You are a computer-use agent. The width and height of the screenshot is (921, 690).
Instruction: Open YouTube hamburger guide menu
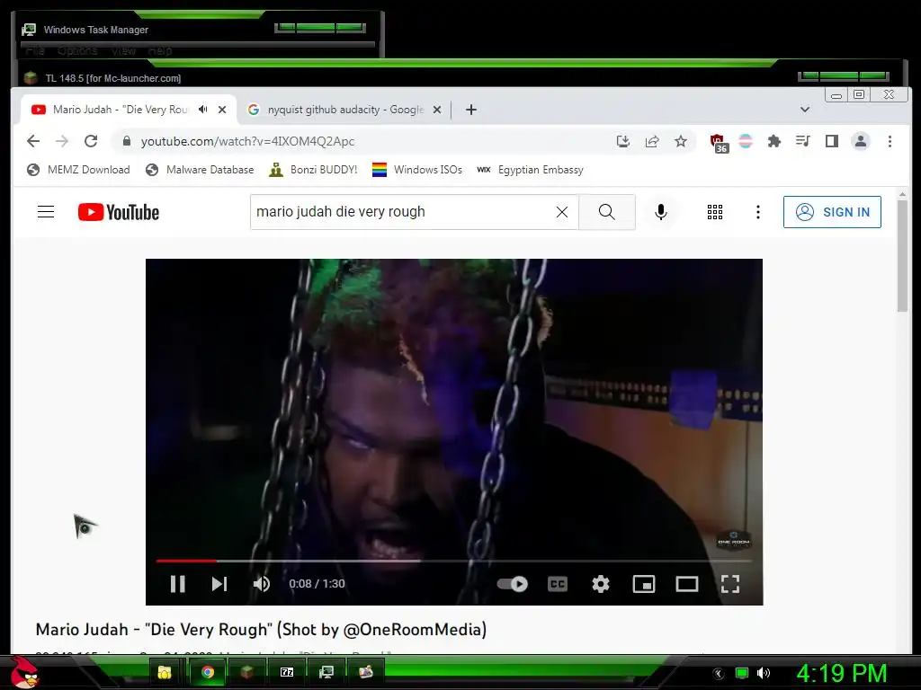click(x=46, y=212)
